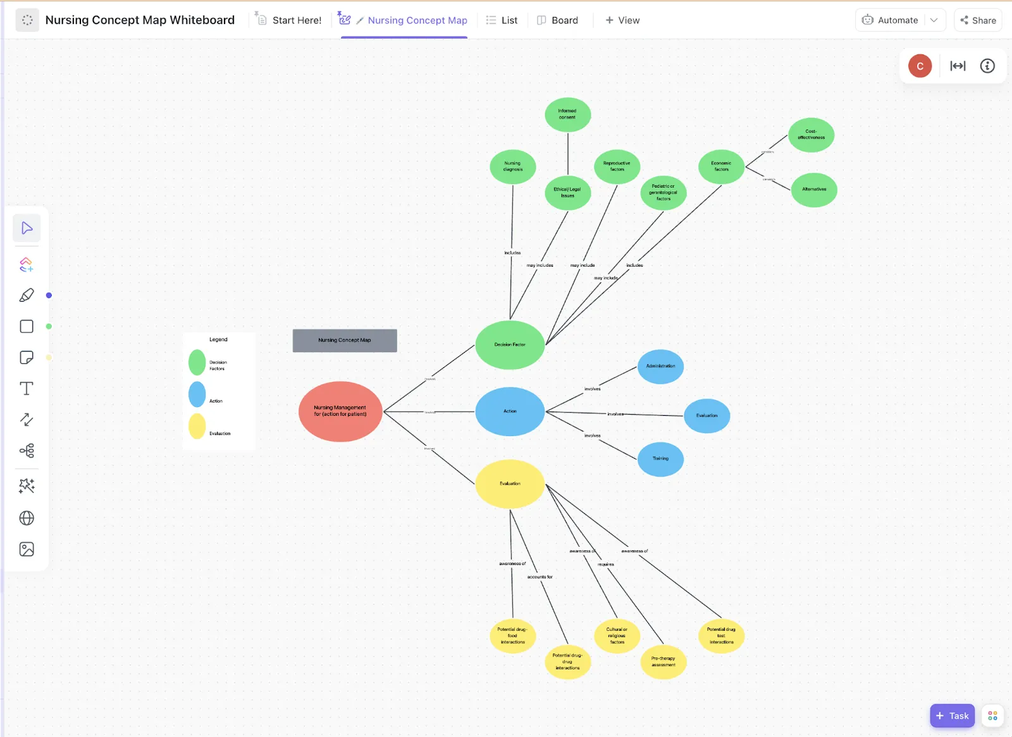
Task: Select the shape rectangle tool
Action: pyautogui.click(x=27, y=326)
